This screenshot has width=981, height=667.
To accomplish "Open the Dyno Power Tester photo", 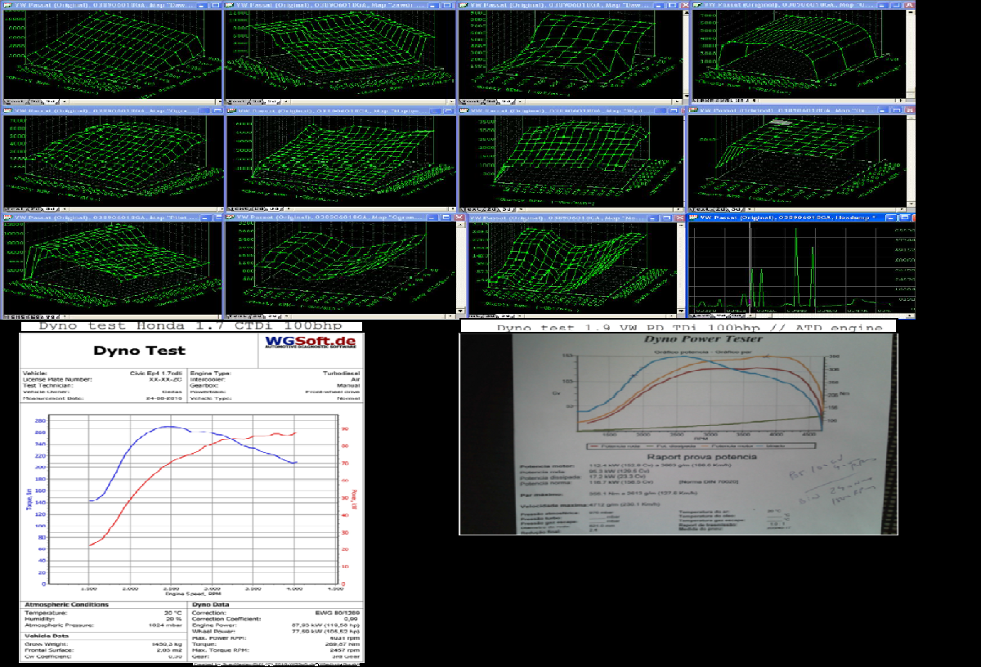I will coord(678,433).
